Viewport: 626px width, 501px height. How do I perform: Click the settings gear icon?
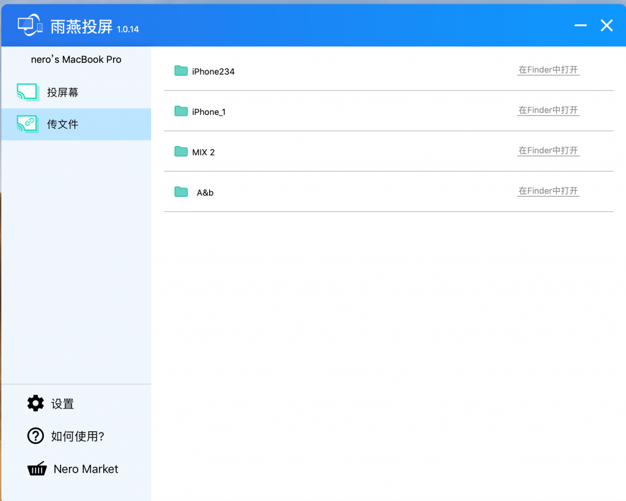coord(36,403)
